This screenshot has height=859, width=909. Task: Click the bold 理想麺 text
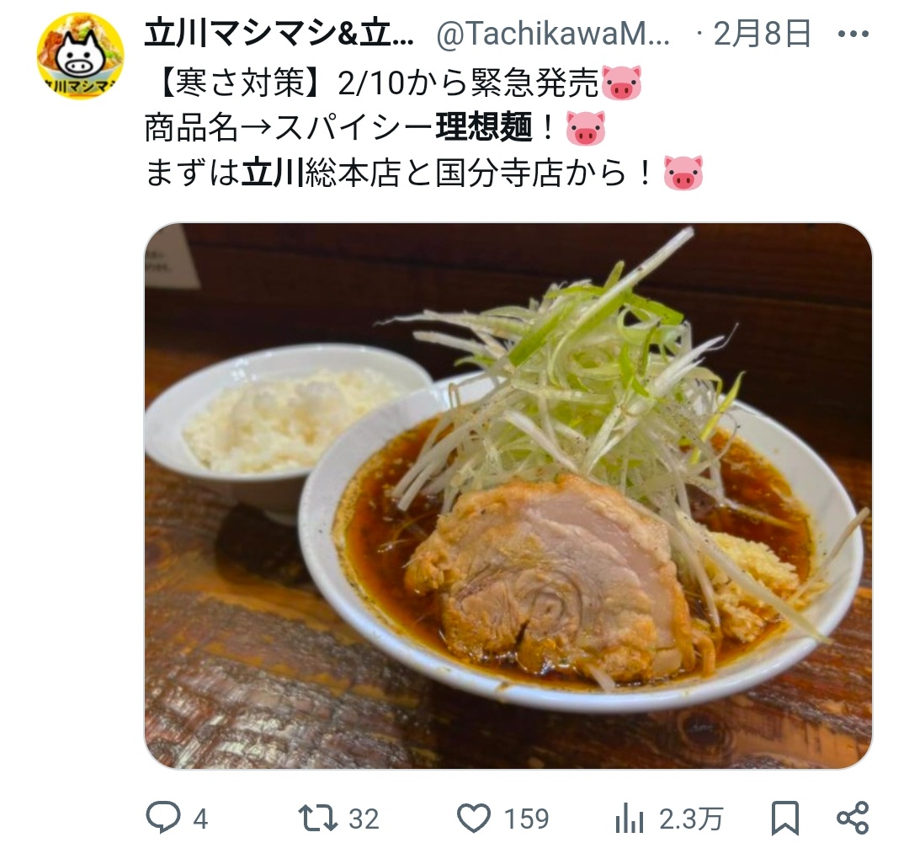click(484, 128)
